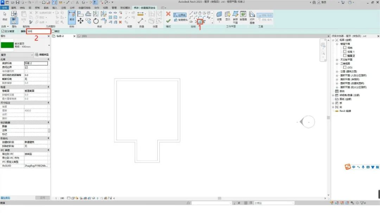Open the File menu tab
The height and width of the screenshot is (213, 380).
pos(5,7)
